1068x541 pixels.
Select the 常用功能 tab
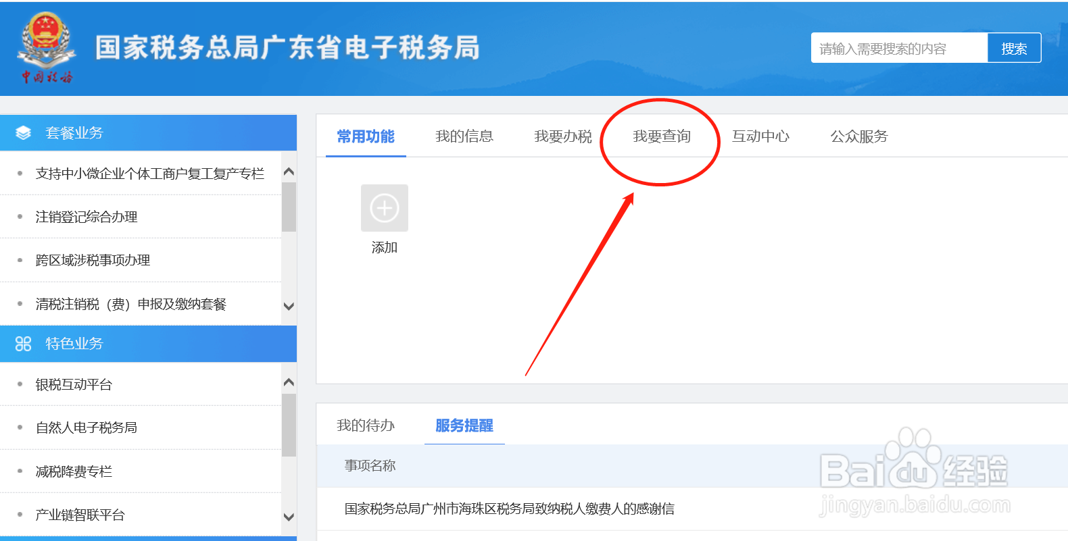pyautogui.click(x=366, y=136)
